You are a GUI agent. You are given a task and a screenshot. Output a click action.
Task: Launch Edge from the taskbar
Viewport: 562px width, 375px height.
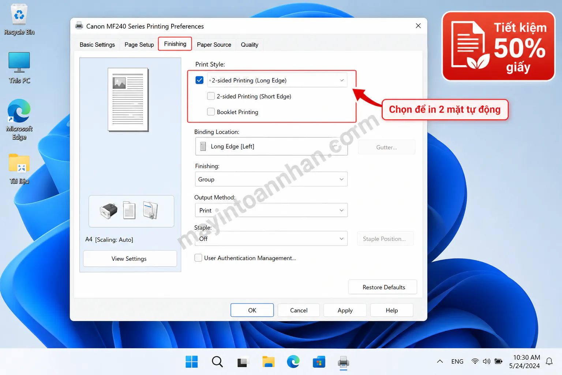click(293, 362)
